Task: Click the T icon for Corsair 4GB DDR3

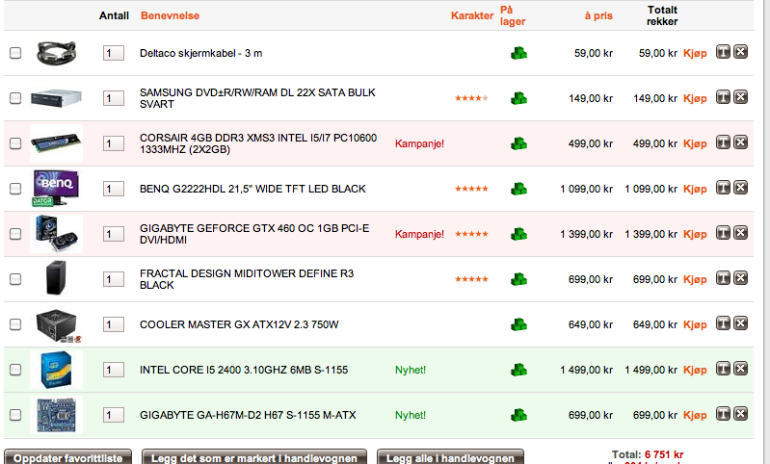Action: click(x=723, y=142)
